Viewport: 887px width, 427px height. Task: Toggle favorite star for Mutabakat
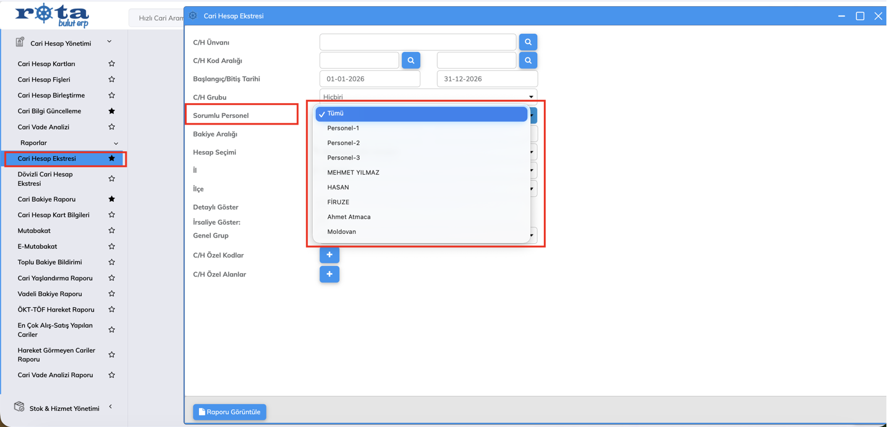[x=112, y=231]
